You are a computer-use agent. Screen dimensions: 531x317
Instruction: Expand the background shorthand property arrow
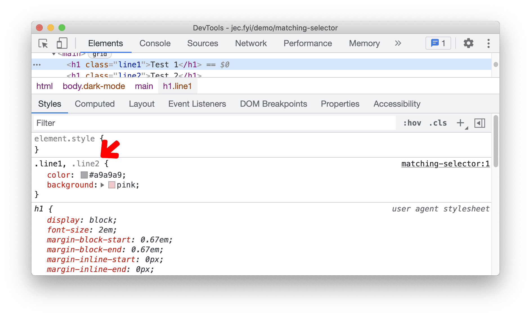(x=102, y=185)
